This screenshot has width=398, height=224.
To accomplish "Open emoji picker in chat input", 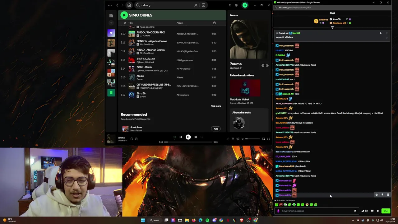I will pos(355,211).
